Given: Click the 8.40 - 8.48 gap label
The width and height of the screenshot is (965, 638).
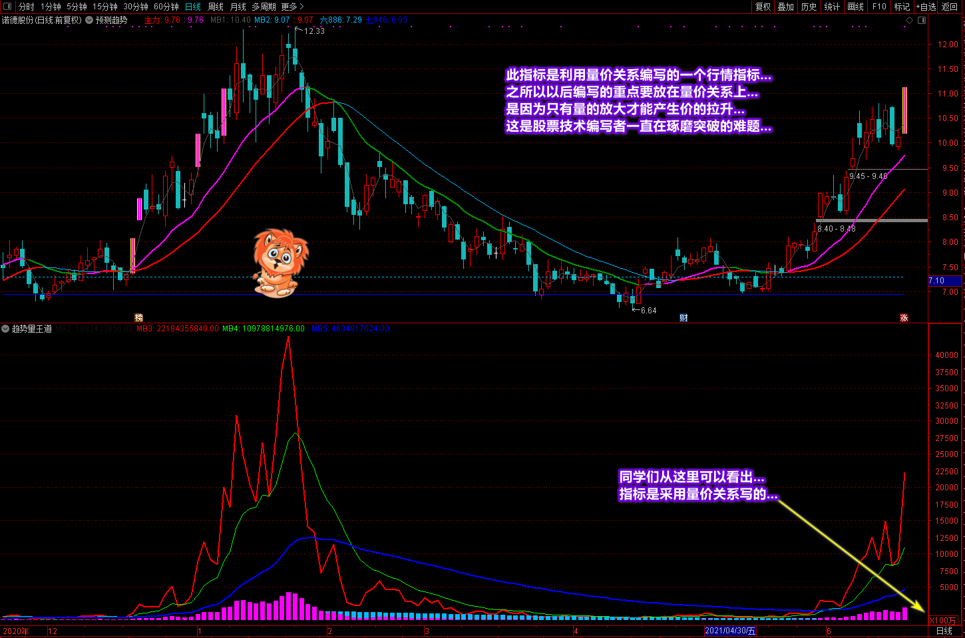Looking at the screenshot, I should click(837, 229).
